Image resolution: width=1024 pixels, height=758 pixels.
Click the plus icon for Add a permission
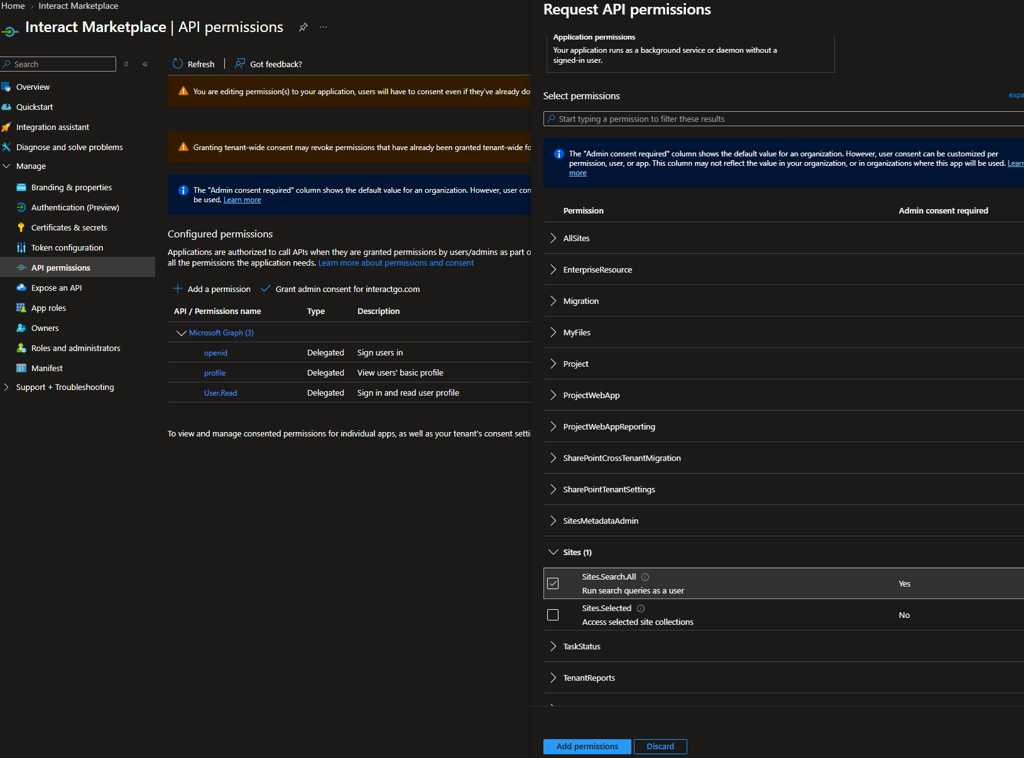pos(178,289)
